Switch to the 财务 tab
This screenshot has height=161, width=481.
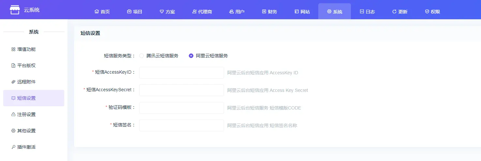270,11
